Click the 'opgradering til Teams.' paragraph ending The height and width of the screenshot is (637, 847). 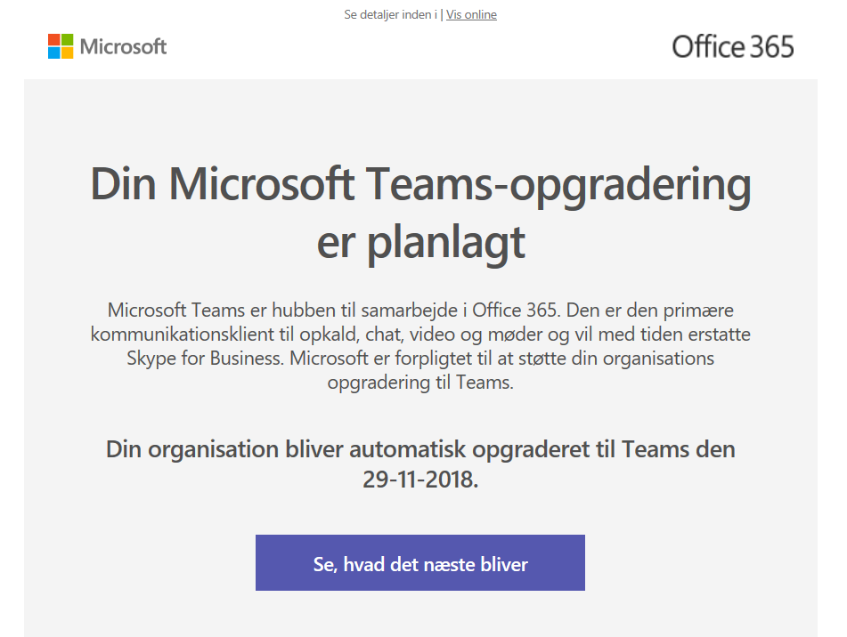tap(420, 383)
